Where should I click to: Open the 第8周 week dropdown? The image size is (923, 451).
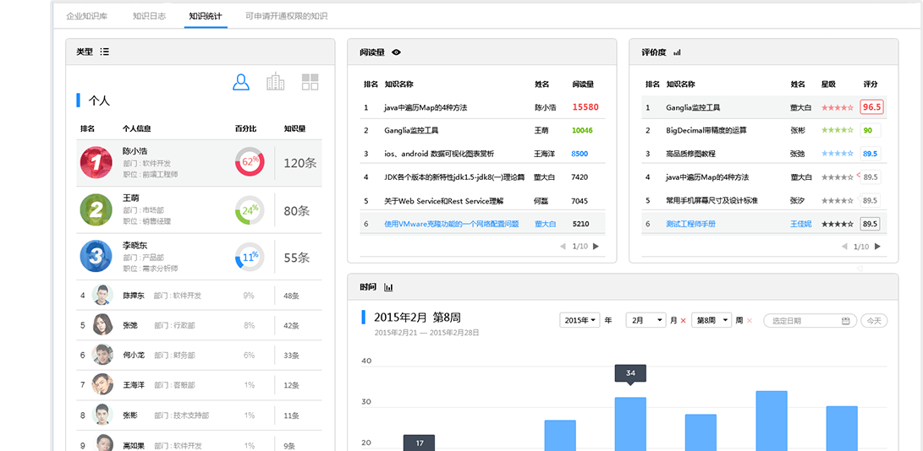tap(711, 320)
